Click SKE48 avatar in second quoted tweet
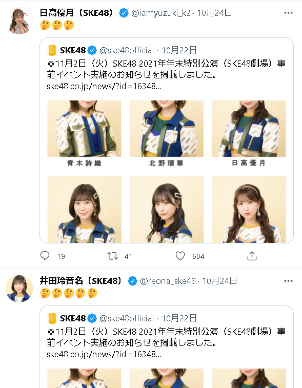This screenshot has height=388, width=302. pos(52,318)
